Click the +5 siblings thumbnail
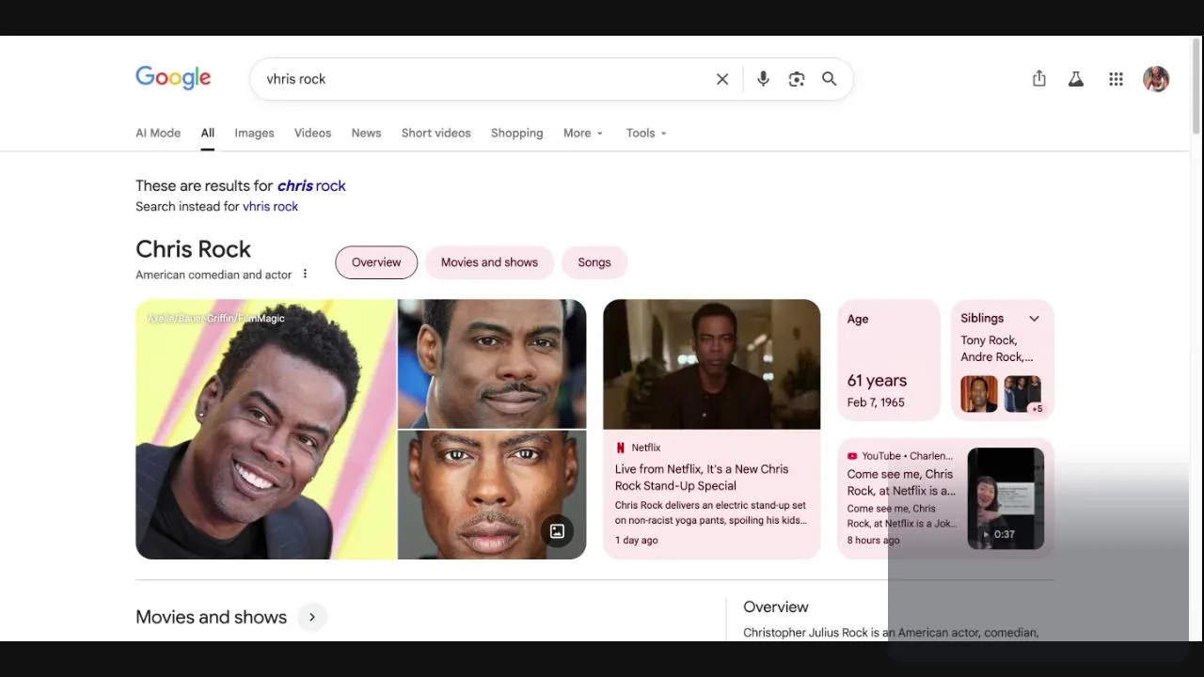 click(1022, 394)
